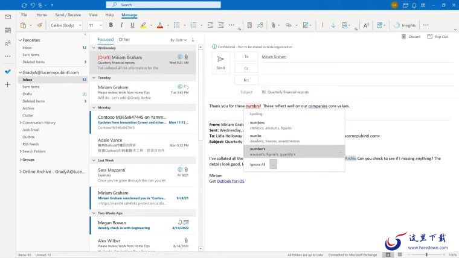
Task: Click the Insert Link icon
Action: click(288, 25)
